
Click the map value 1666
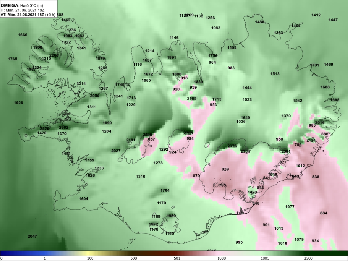23,35
